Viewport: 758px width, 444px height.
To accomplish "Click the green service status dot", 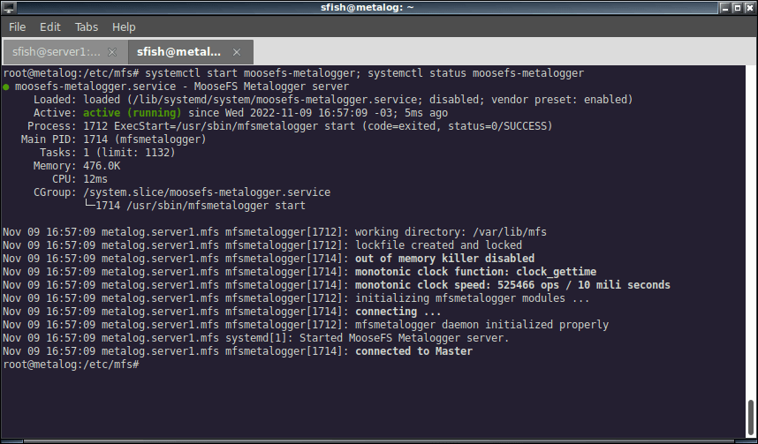I will [x=6, y=87].
